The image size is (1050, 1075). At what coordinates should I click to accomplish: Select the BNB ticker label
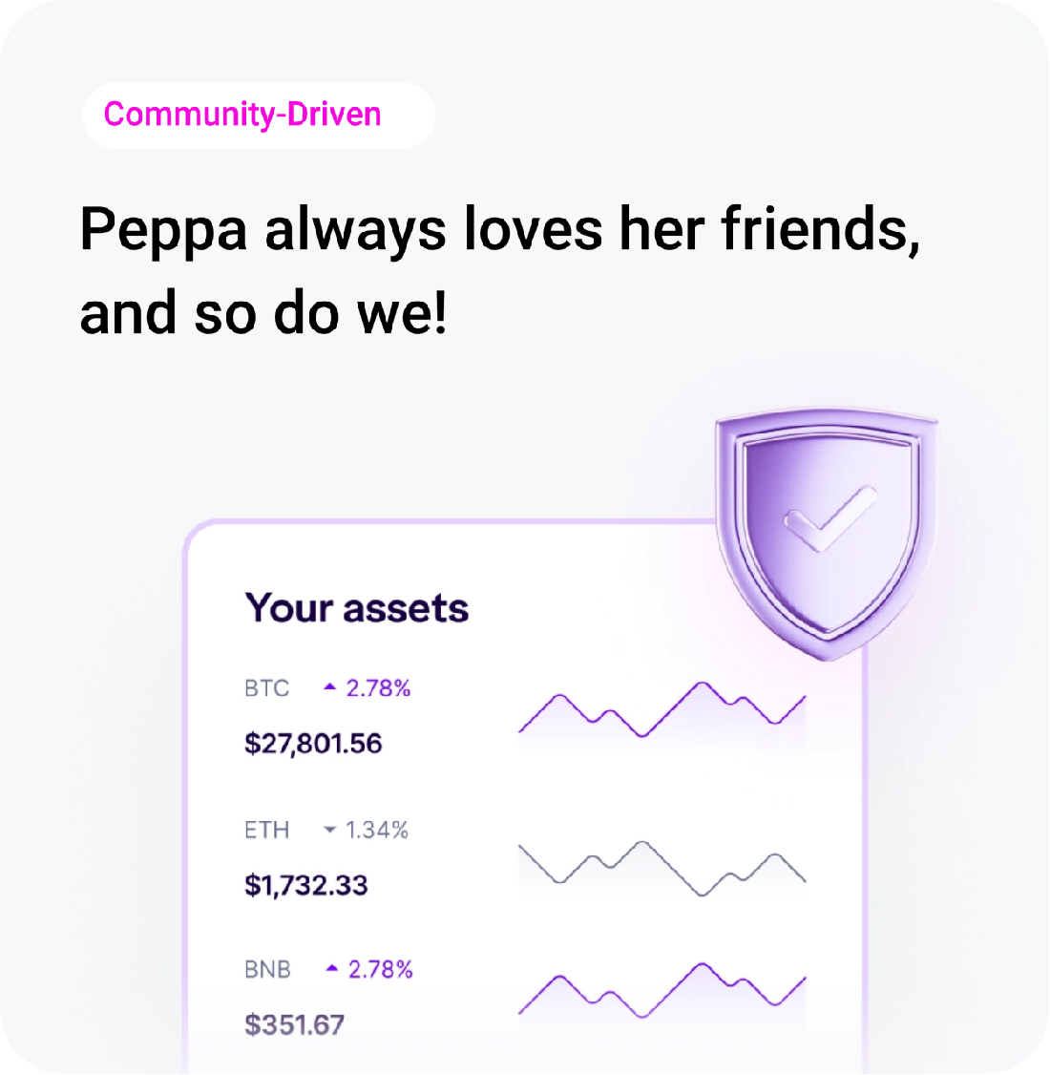coord(268,969)
